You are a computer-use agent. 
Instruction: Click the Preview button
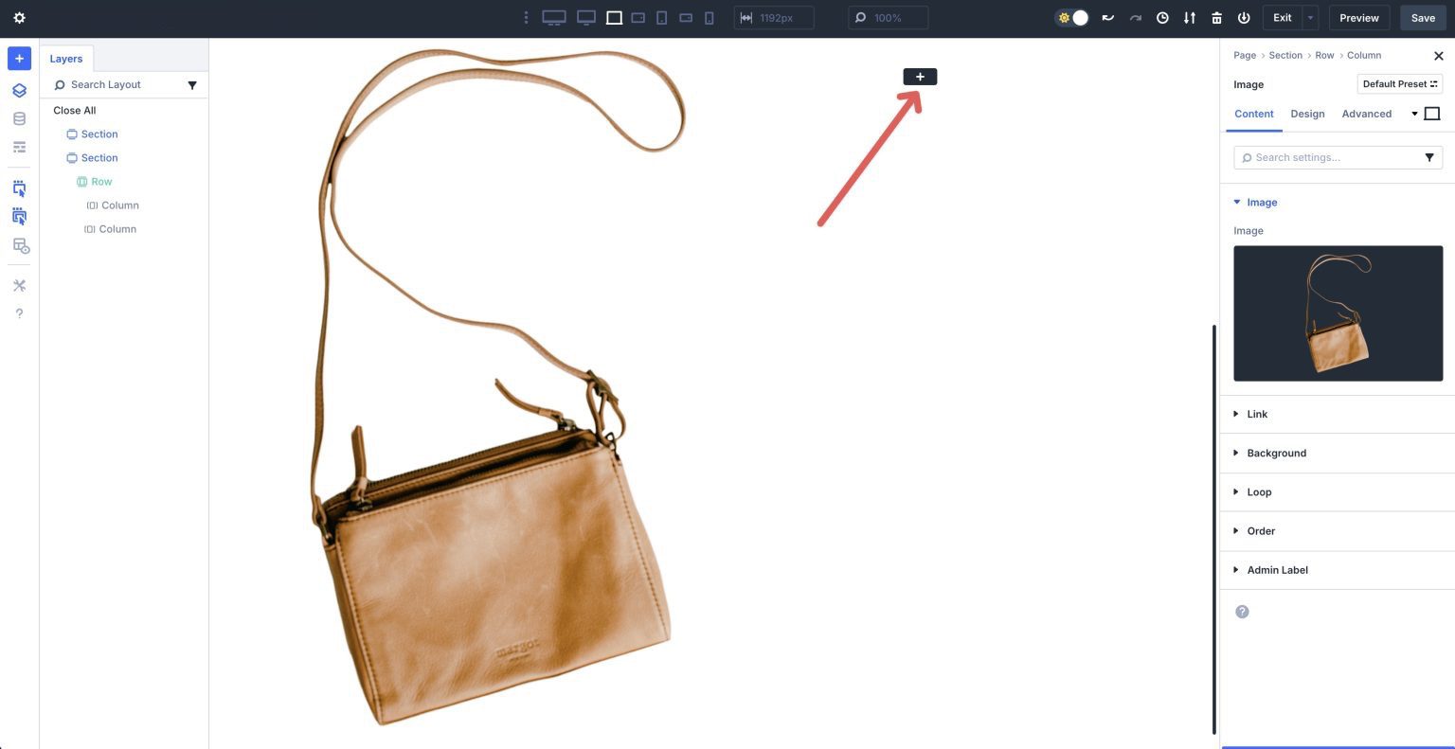point(1358,17)
